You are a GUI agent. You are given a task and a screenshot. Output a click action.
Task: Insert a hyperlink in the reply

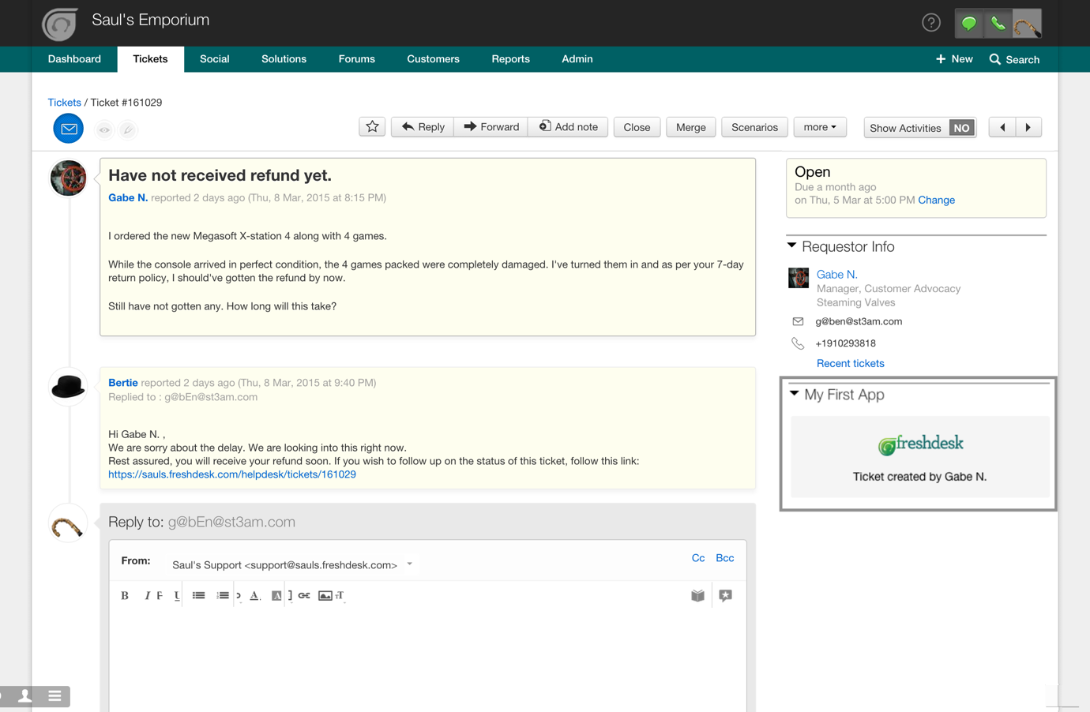(304, 596)
